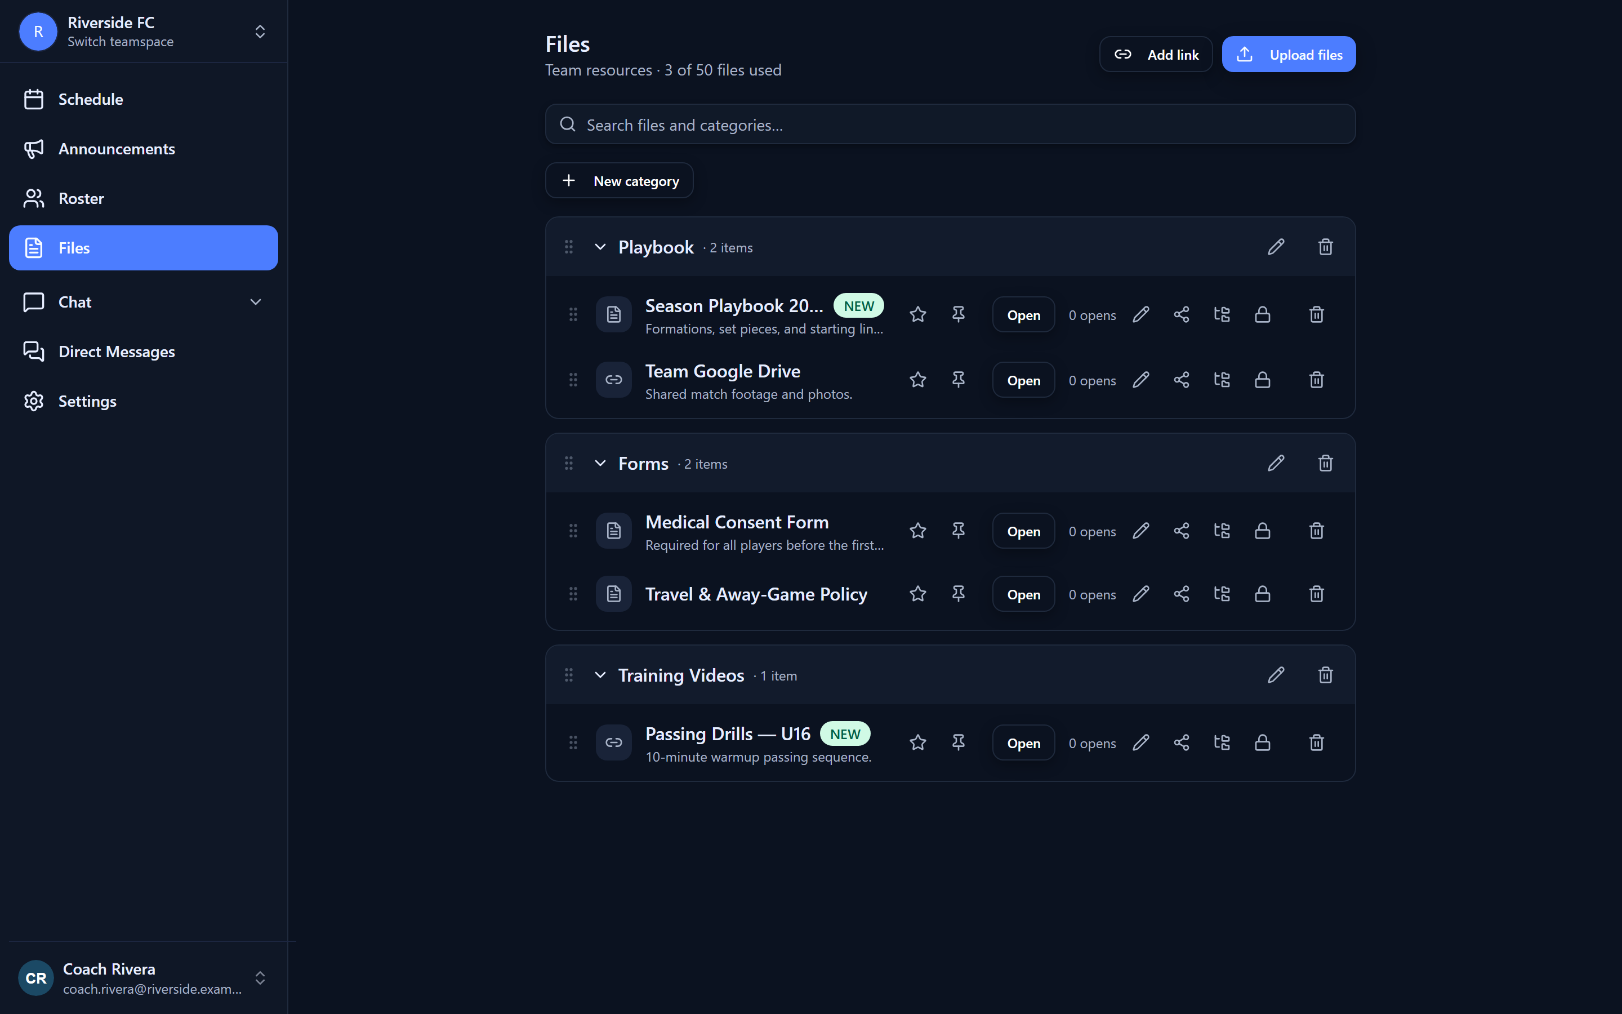
Task: Move Team Google Drive to another category
Action: coord(1222,380)
